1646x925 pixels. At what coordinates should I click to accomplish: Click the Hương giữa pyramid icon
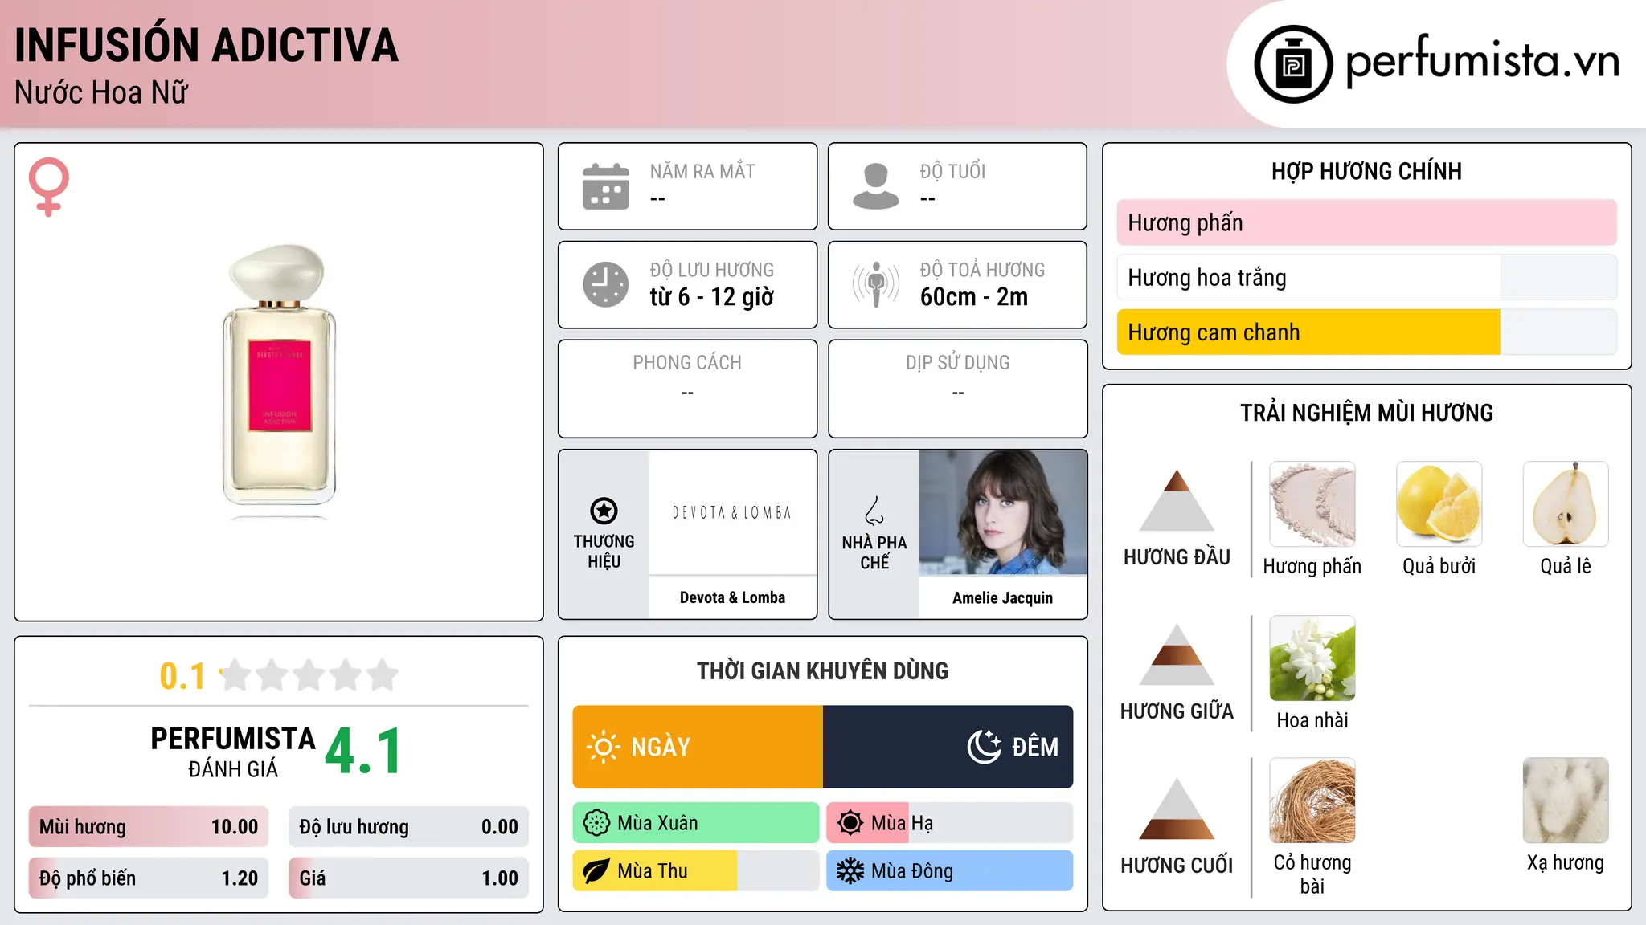[x=1177, y=654]
